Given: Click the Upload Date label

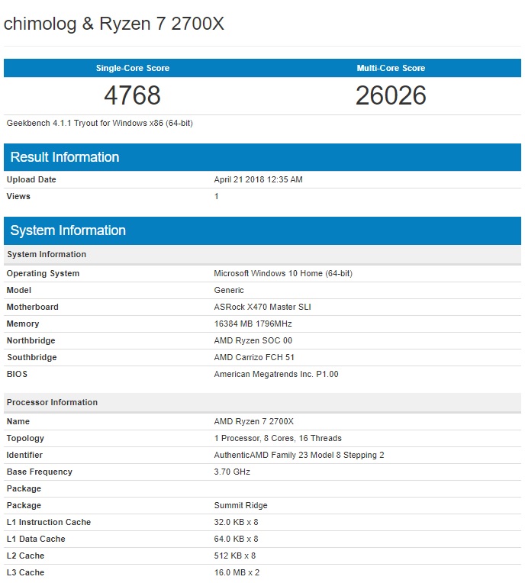Looking at the screenshot, I should click(31, 179).
